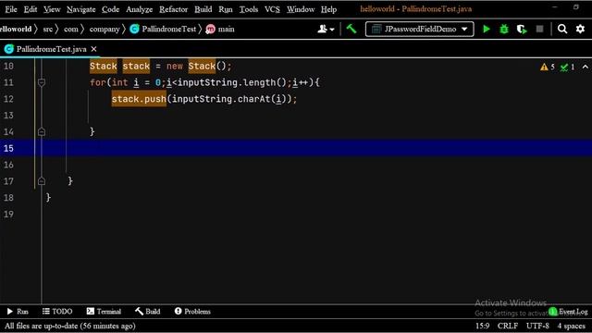
Task: Click the company breadcrumb
Action: tap(105, 29)
